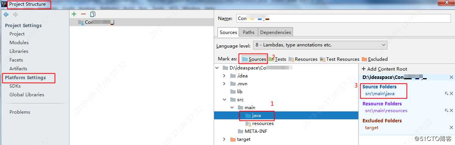Viewport: 455px width, 145px height.
Task: Copy the selected module
Action: click(93, 14)
